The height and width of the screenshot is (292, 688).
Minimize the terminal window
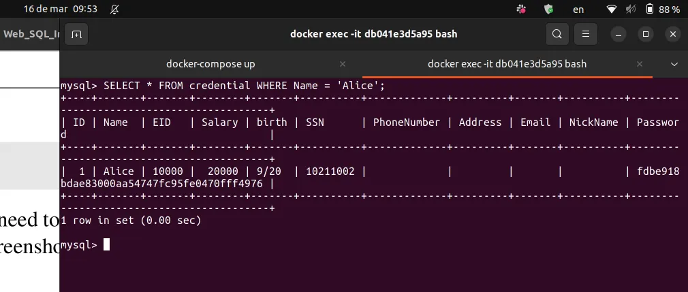pos(618,34)
